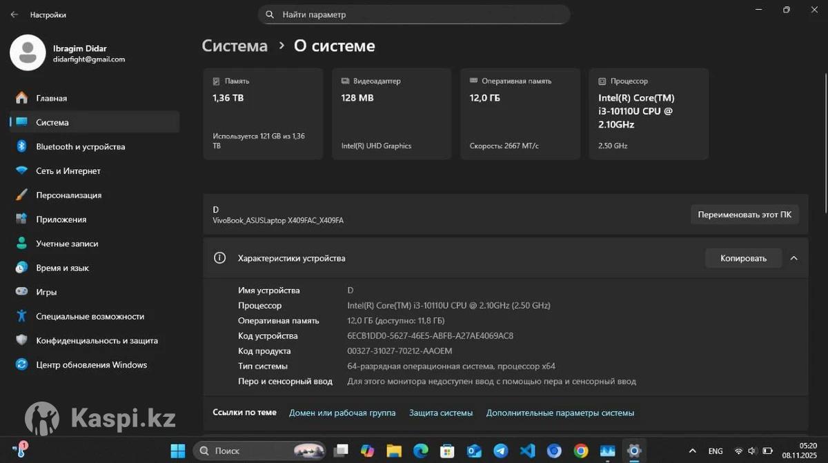Show hidden system tray icons
This screenshot has width=828, height=463.
pyautogui.click(x=693, y=451)
